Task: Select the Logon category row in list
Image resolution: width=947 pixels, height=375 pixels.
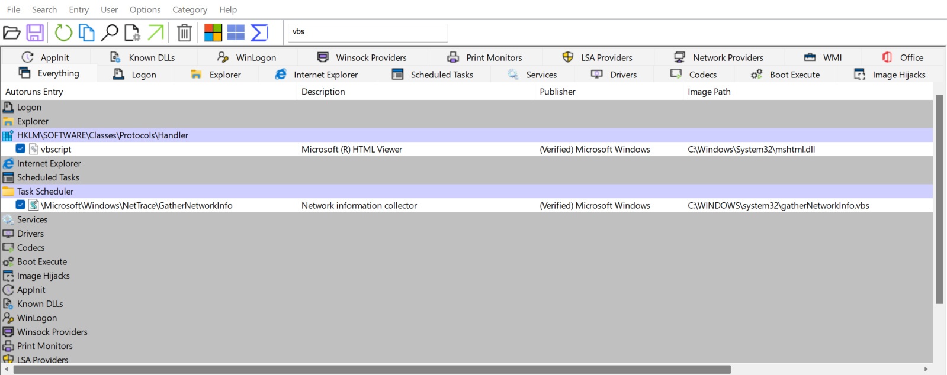Action: [467, 107]
